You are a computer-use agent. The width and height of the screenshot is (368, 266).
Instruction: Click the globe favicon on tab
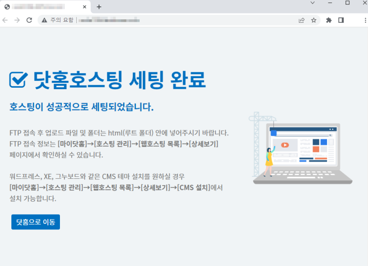coord(7,7)
